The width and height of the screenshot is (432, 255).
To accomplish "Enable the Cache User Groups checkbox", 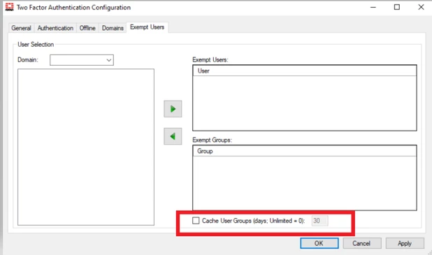I will point(196,221).
